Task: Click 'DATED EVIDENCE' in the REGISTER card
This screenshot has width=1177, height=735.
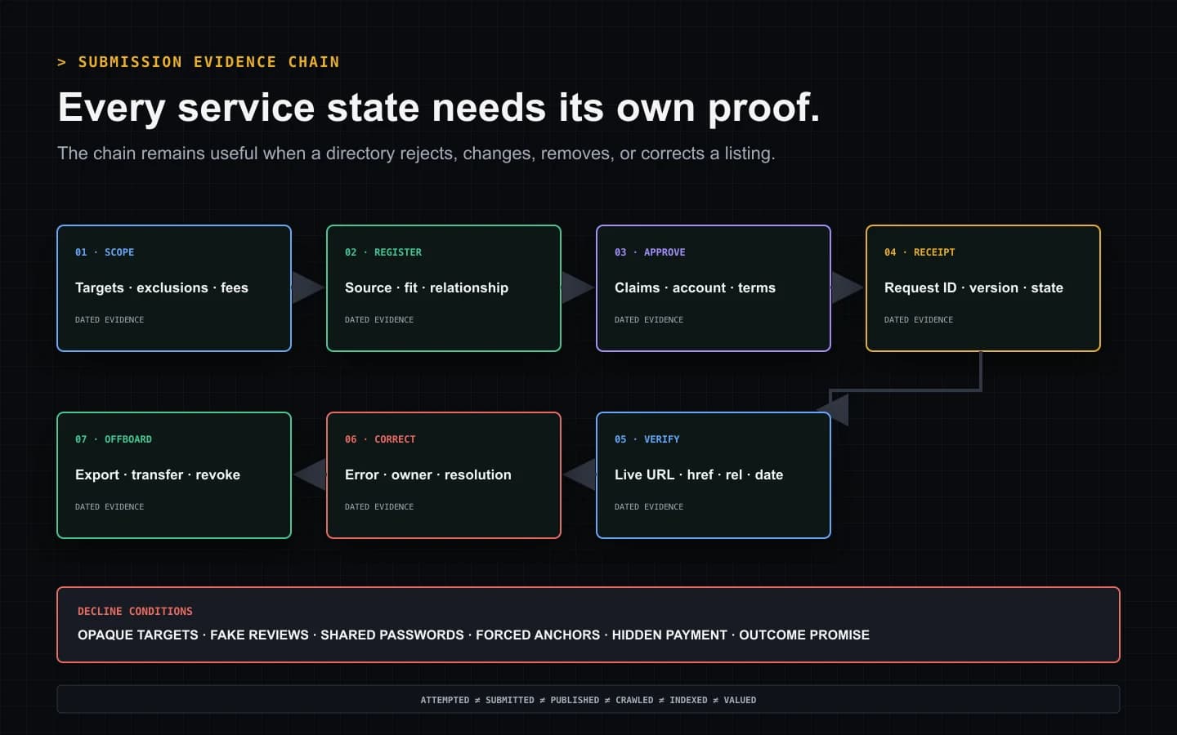Action: pos(379,320)
